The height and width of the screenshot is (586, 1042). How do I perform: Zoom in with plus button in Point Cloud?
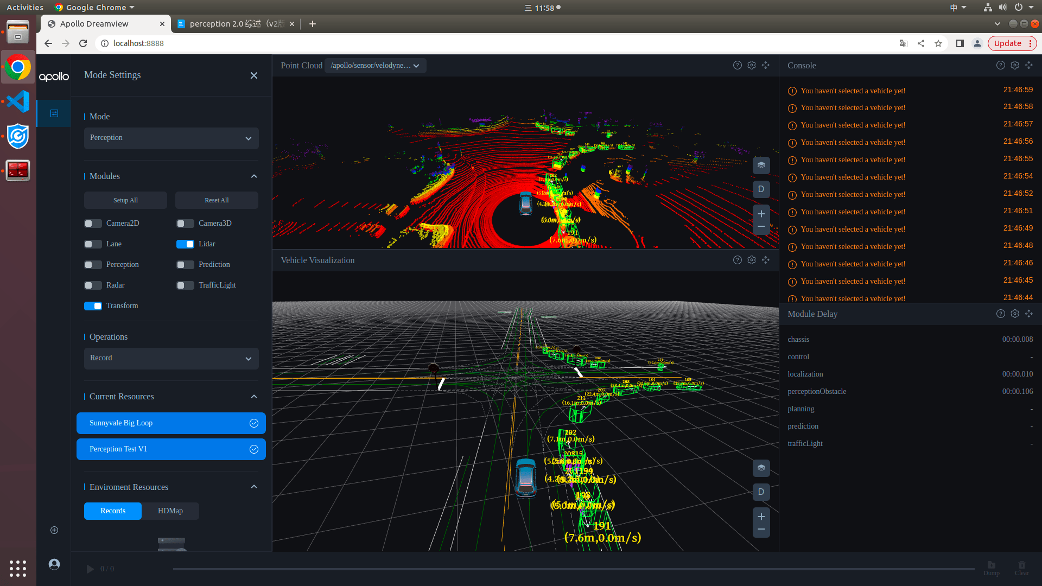click(x=761, y=214)
